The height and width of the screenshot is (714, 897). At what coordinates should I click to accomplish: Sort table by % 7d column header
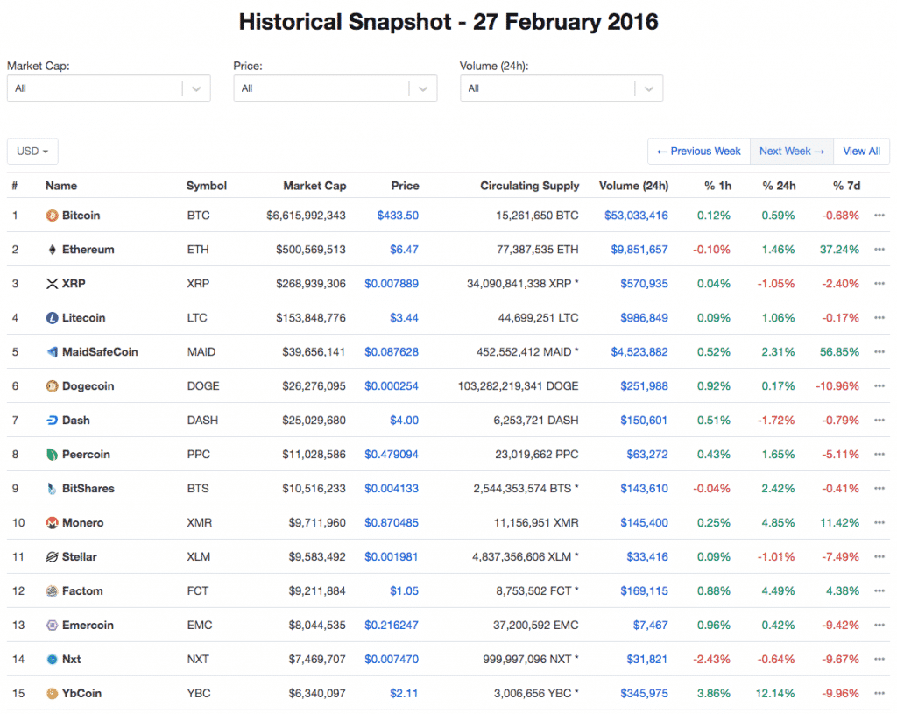pos(846,186)
